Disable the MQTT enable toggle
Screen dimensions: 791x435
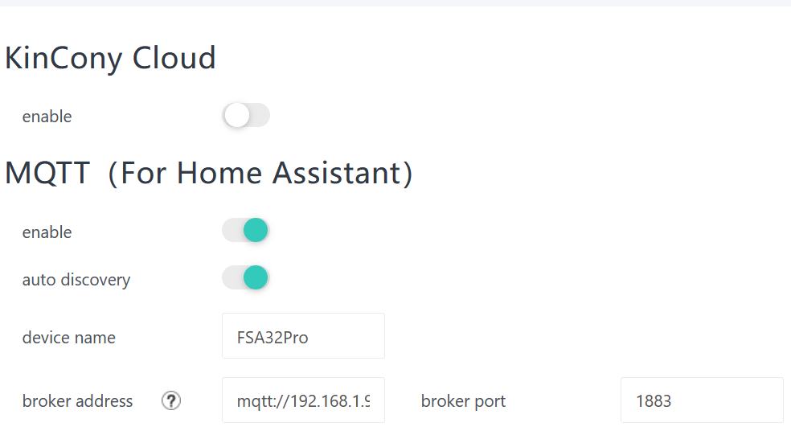click(245, 231)
